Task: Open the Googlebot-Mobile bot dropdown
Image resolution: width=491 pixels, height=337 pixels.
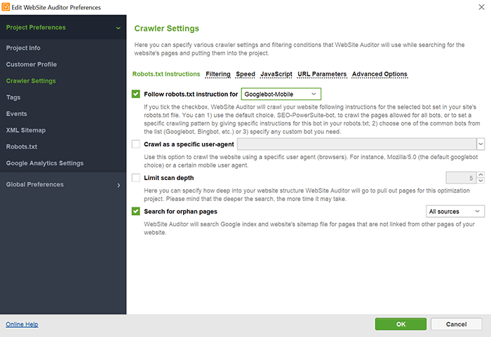Action: click(281, 94)
